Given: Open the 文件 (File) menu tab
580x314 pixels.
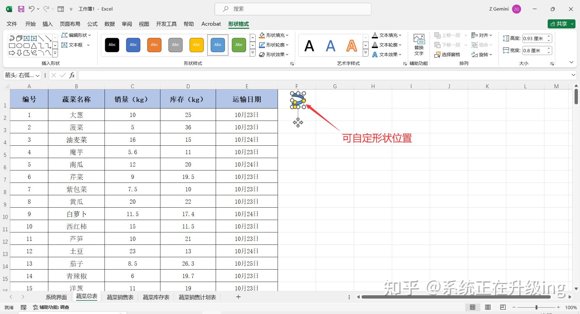Looking at the screenshot, I should tap(12, 24).
